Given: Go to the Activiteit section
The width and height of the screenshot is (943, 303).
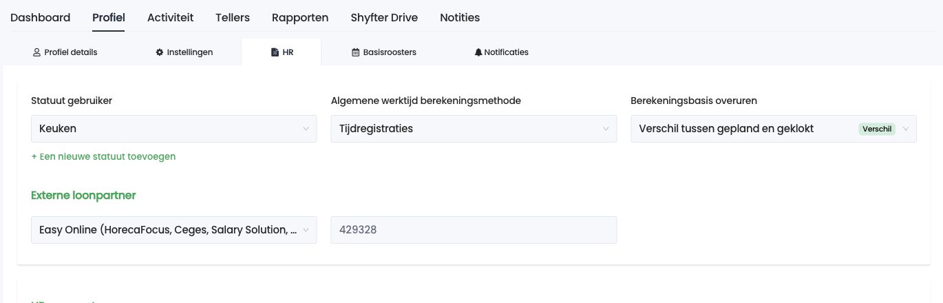Looking at the screenshot, I should click(x=170, y=17).
